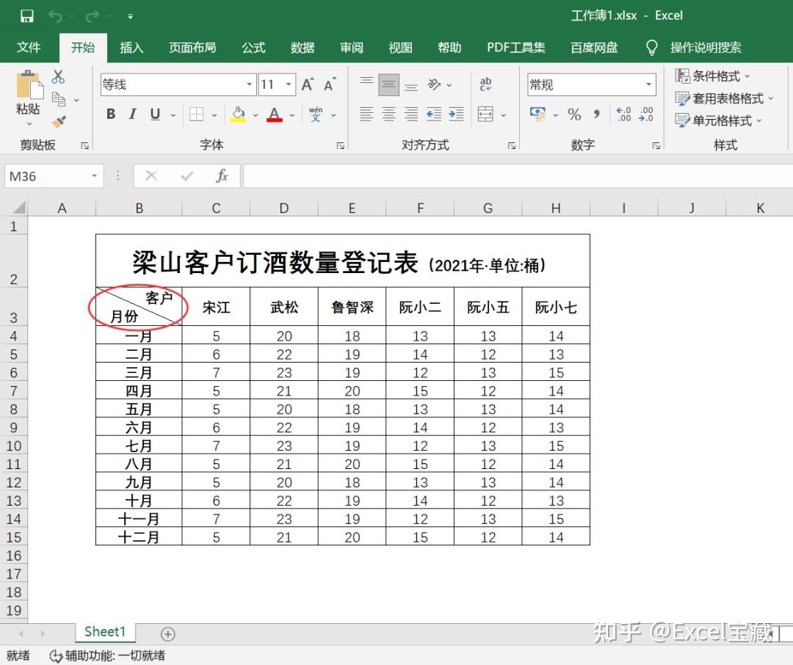Click the Save icon in Quick Access Toolbar
Image resolution: width=793 pixels, height=665 pixels.
(26, 15)
